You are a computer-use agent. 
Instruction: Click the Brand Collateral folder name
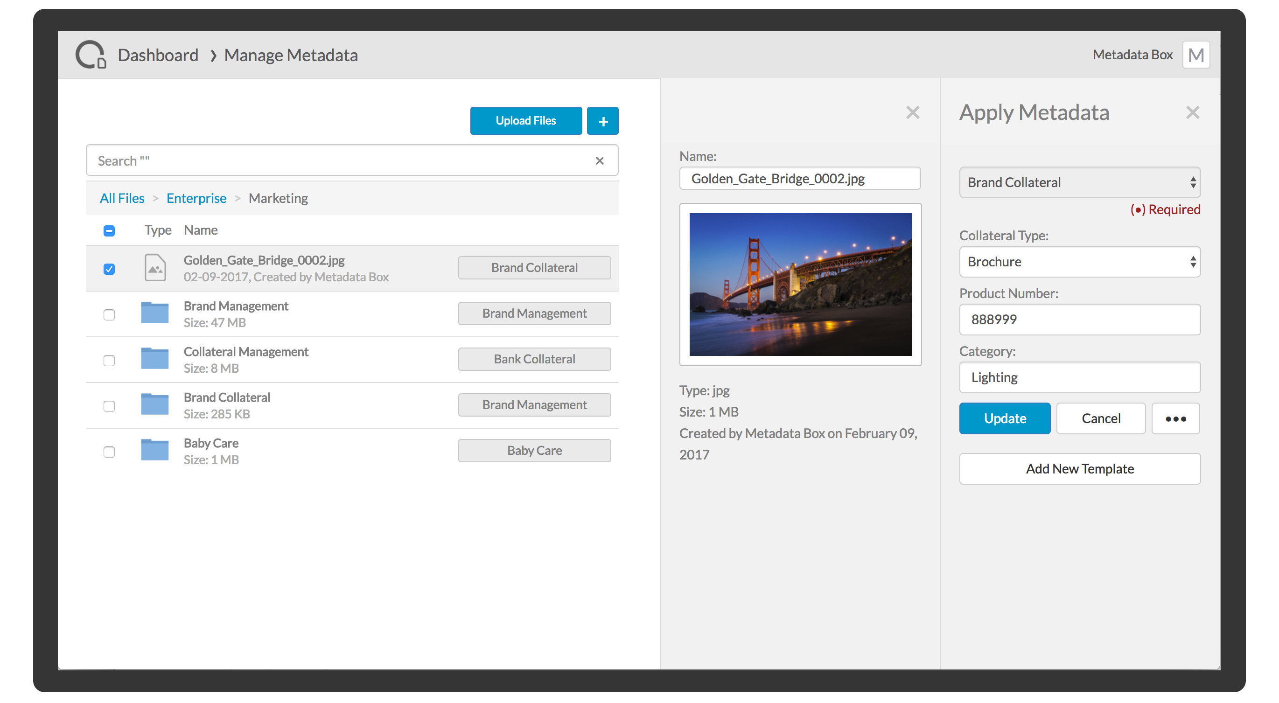pyautogui.click(x=227, y=397)
